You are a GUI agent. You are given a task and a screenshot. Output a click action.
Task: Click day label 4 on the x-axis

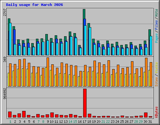pyautogui.click(x=24, y=122)
